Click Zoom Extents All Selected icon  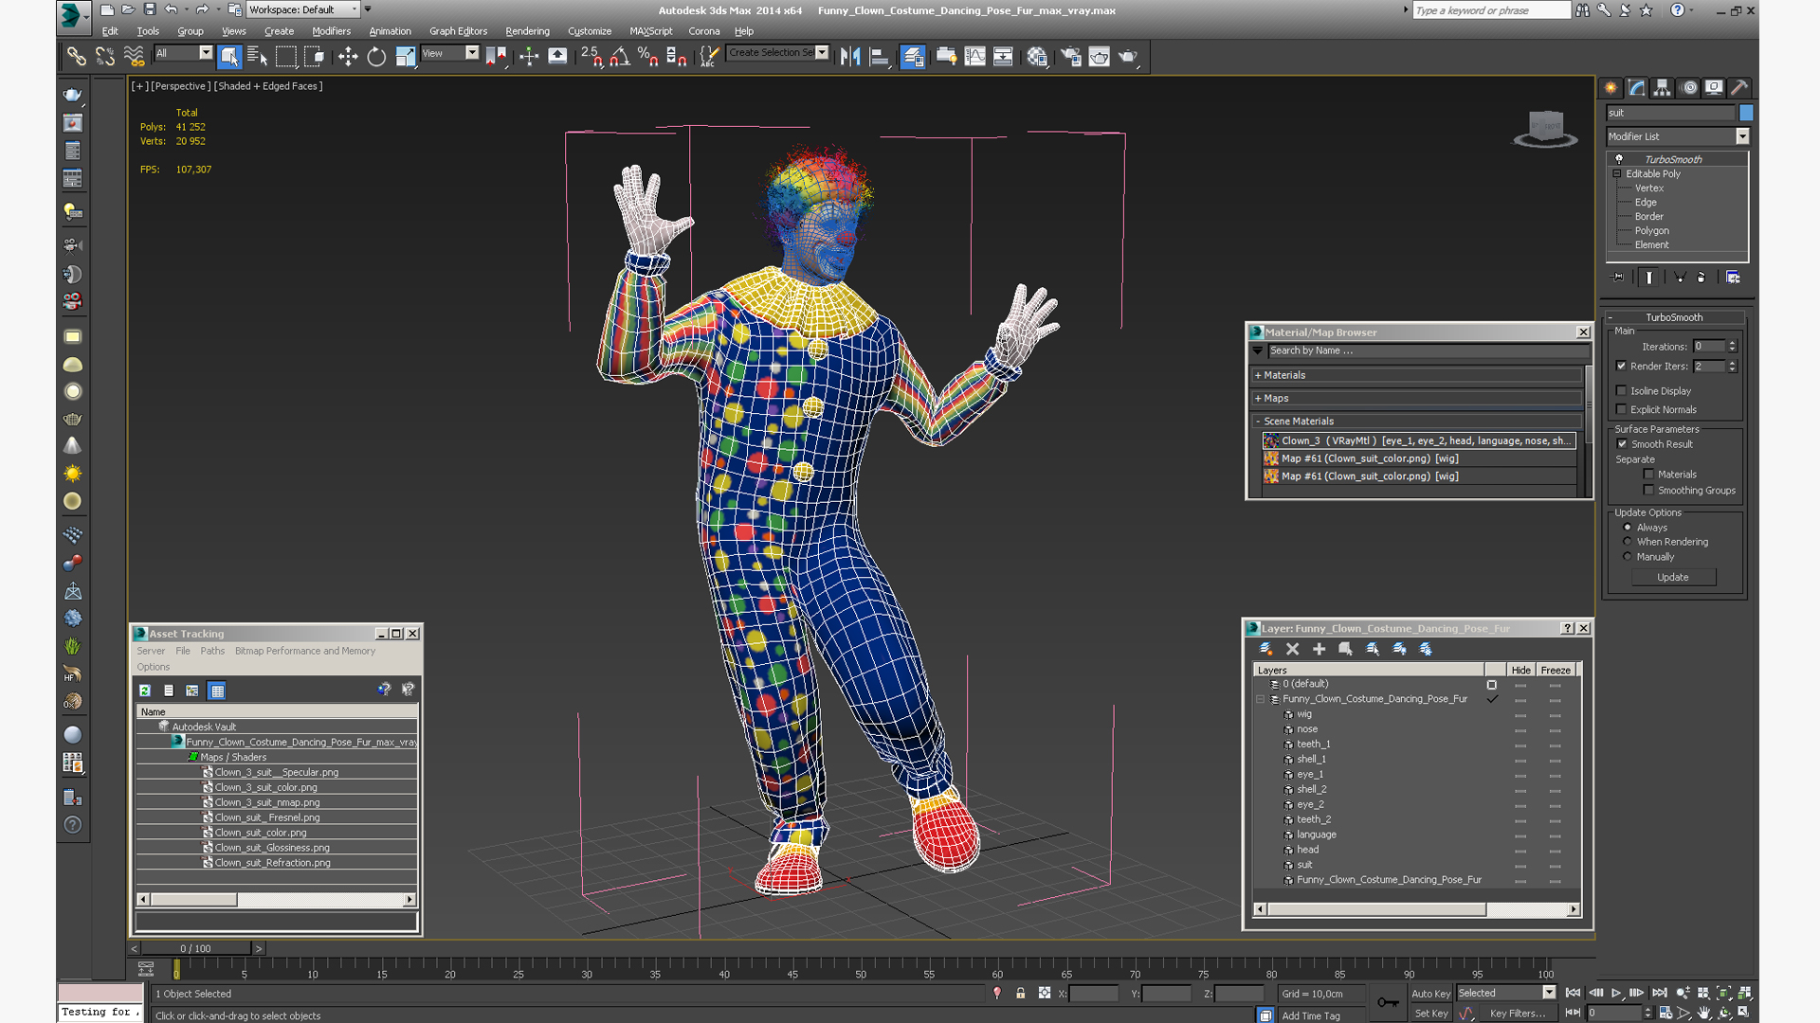1744,993
